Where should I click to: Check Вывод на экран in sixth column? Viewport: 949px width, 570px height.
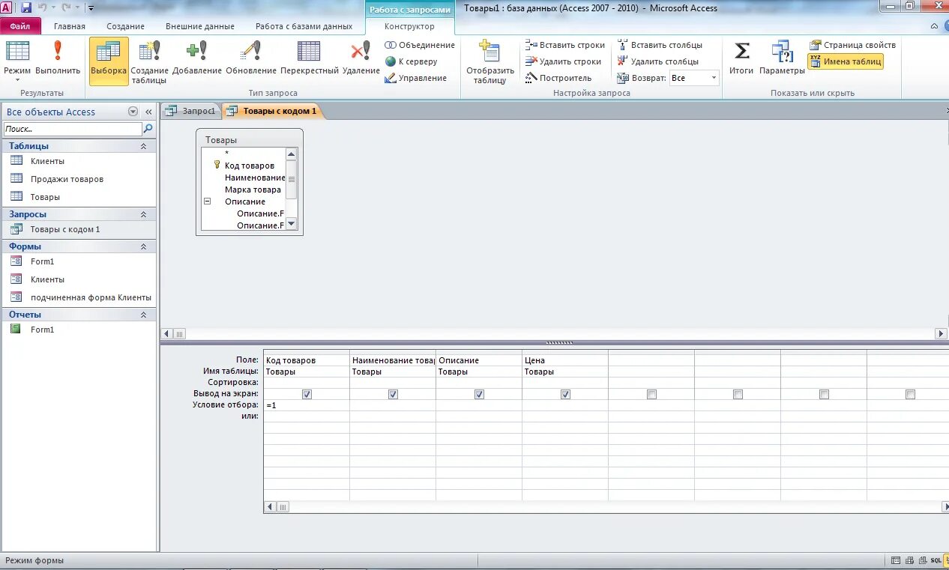[738, 394]
